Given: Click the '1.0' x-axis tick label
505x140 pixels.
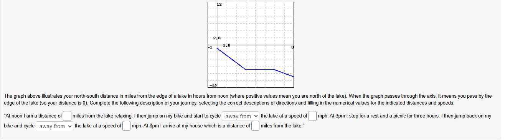Looking at the screenshot, I should click(226, 45).
